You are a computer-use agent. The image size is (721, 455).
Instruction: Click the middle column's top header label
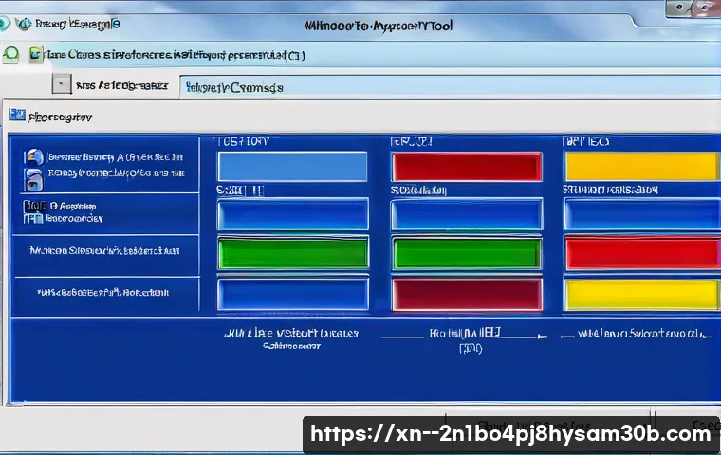pyautogui.click(x=412, y=141)
